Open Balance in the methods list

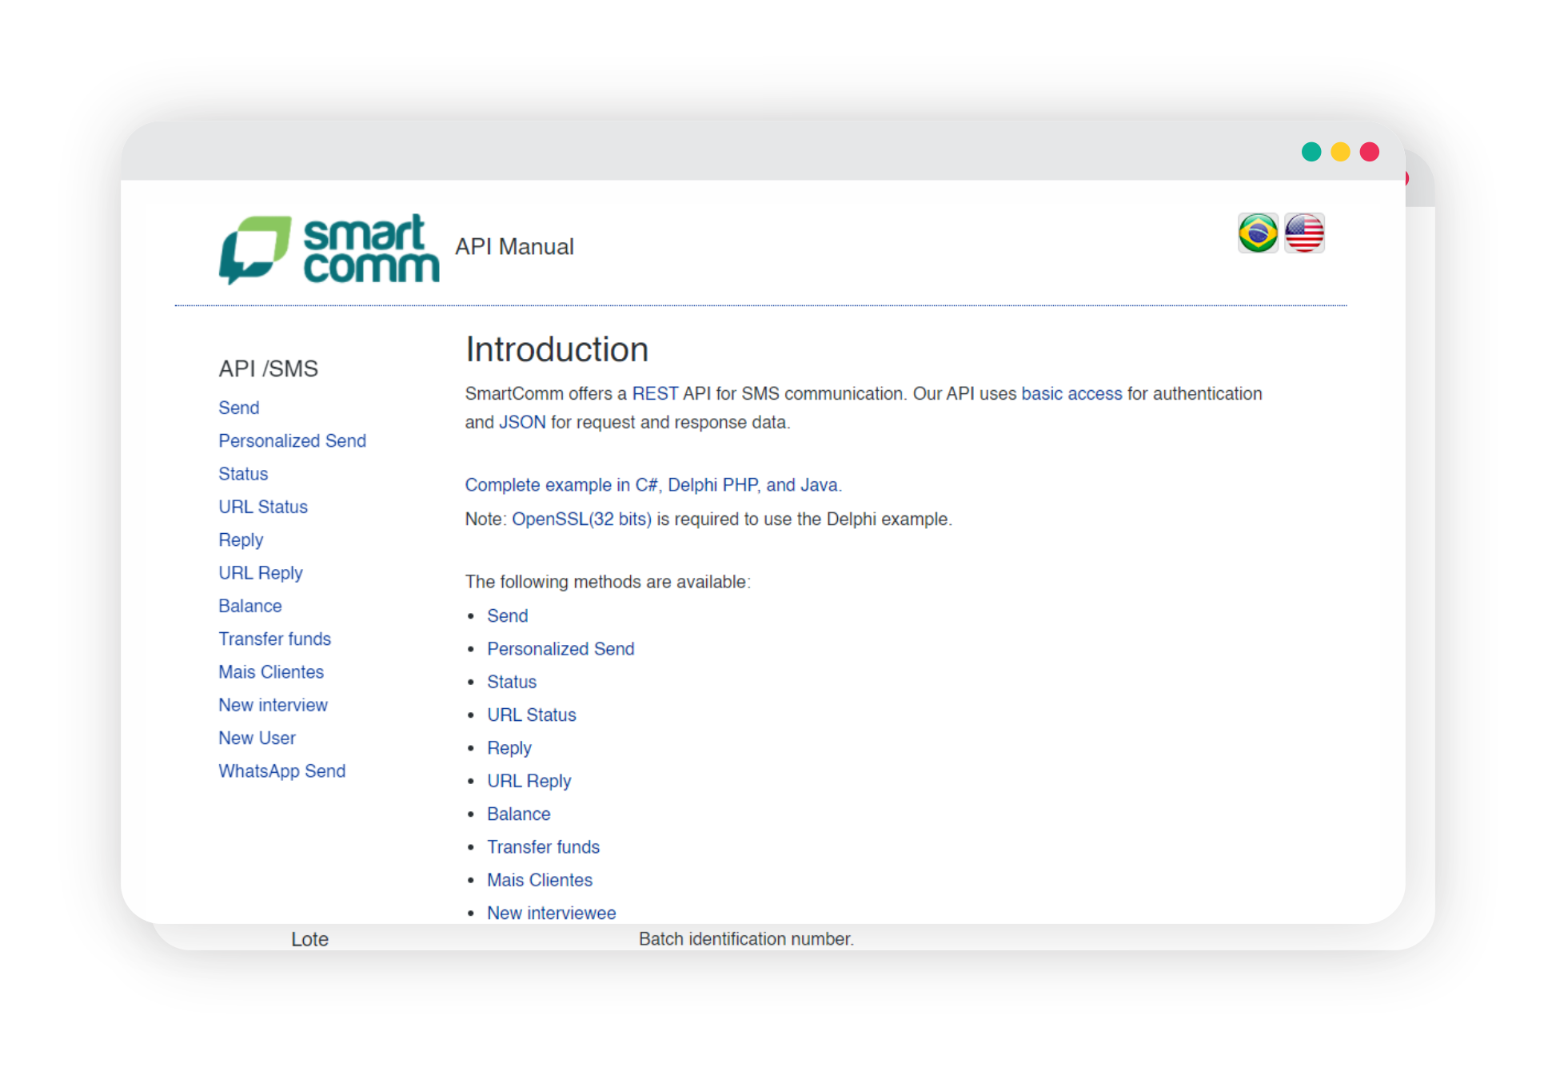[518, 814]
